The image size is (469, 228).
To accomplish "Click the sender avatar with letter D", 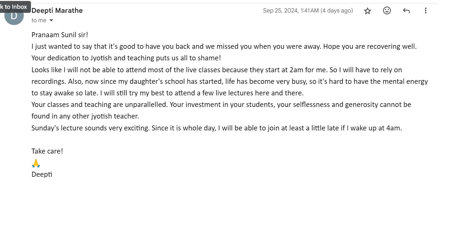I will click(14, 16).
